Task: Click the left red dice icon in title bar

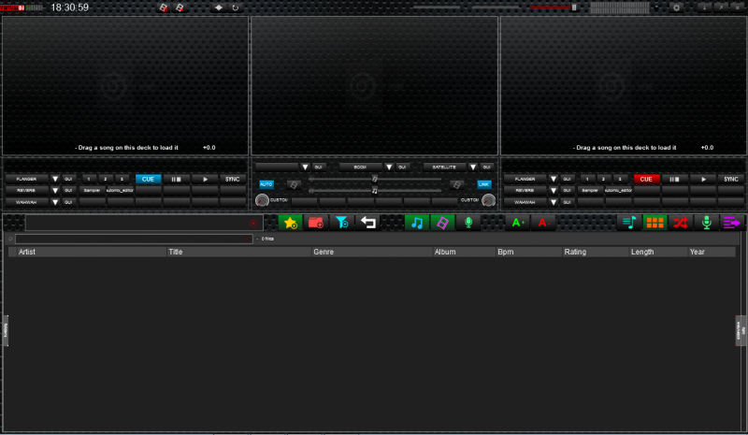Action: pos(163,7)
